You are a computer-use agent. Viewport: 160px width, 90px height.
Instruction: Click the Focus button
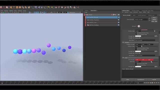(x=154, y=18)
